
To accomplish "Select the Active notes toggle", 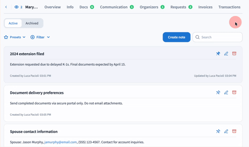I will 13,23.
